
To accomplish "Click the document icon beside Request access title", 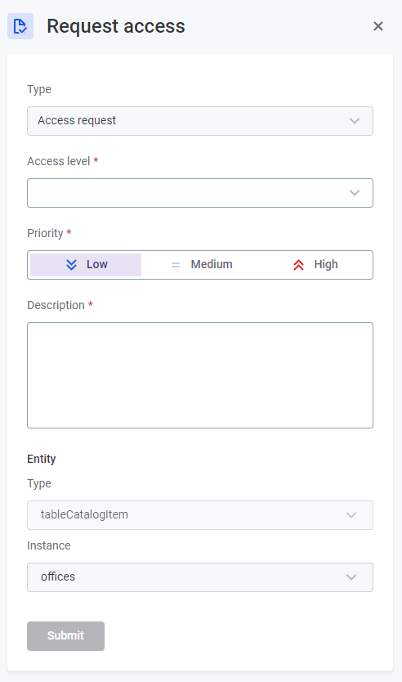I will (20, 26).
